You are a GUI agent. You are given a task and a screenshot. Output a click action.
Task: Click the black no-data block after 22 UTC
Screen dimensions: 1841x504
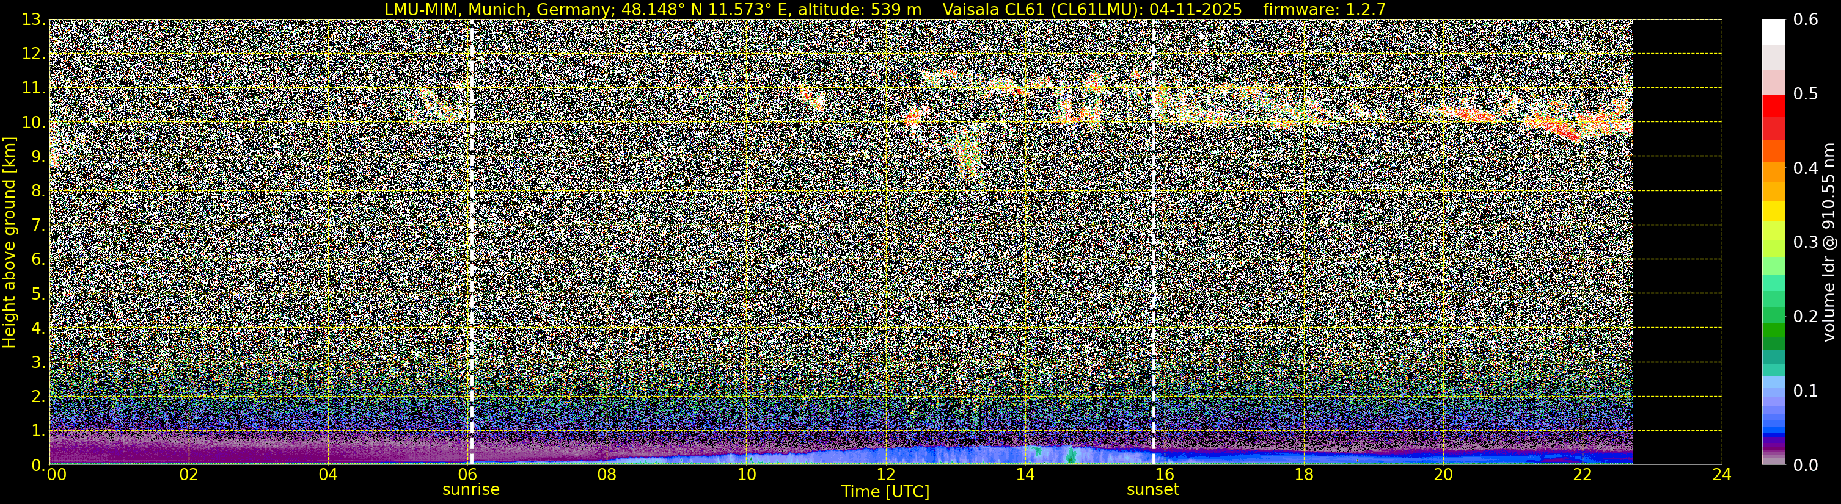pos(1677,242)
